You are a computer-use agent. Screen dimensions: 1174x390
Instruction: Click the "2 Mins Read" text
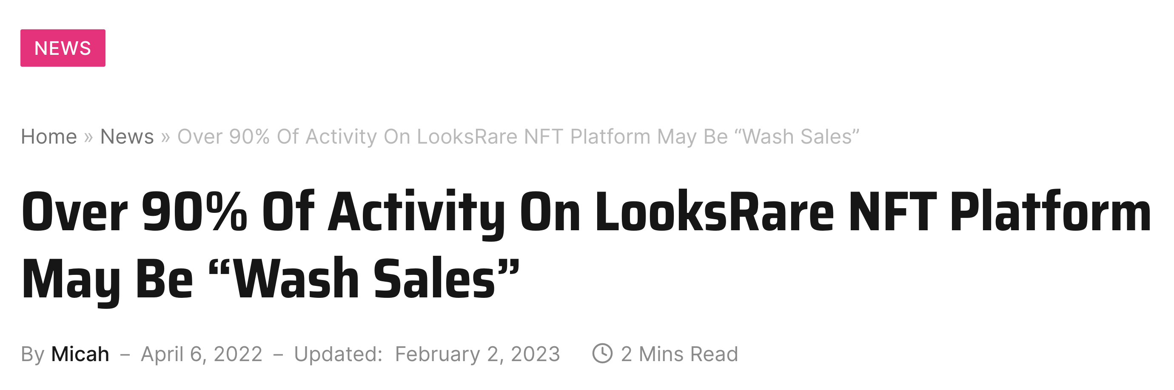click(x=679, y=354)
